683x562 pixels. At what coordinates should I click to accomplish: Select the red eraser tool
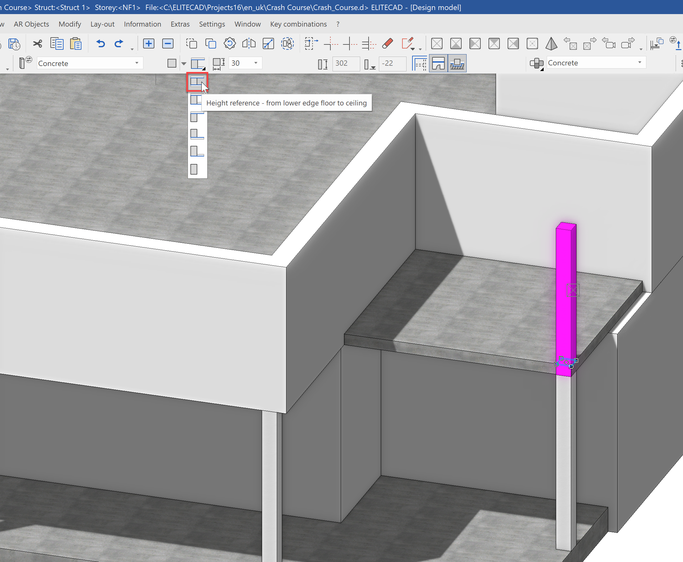(387, 44)
